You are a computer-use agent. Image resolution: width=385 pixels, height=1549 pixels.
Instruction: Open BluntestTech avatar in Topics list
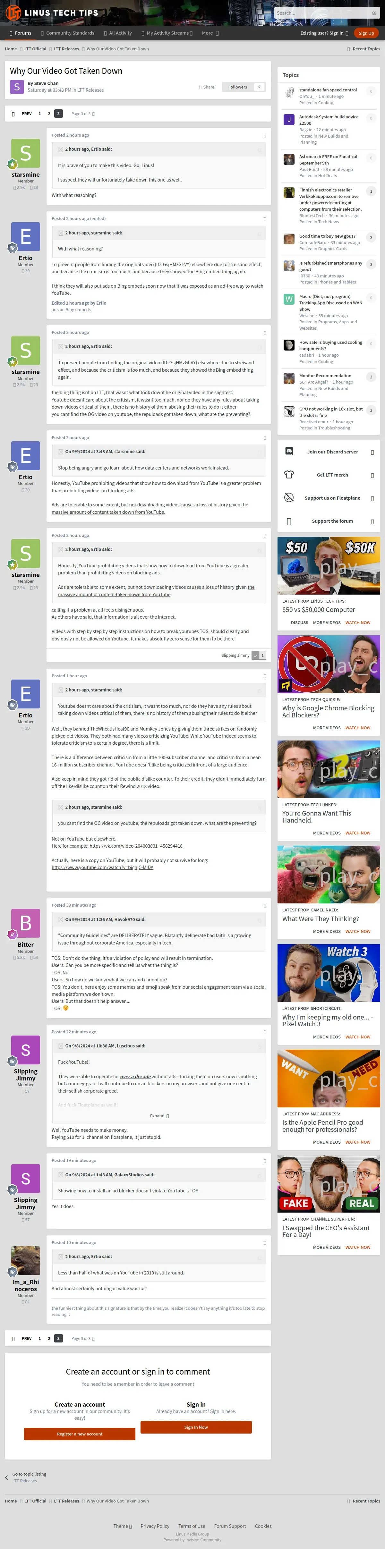289,192
